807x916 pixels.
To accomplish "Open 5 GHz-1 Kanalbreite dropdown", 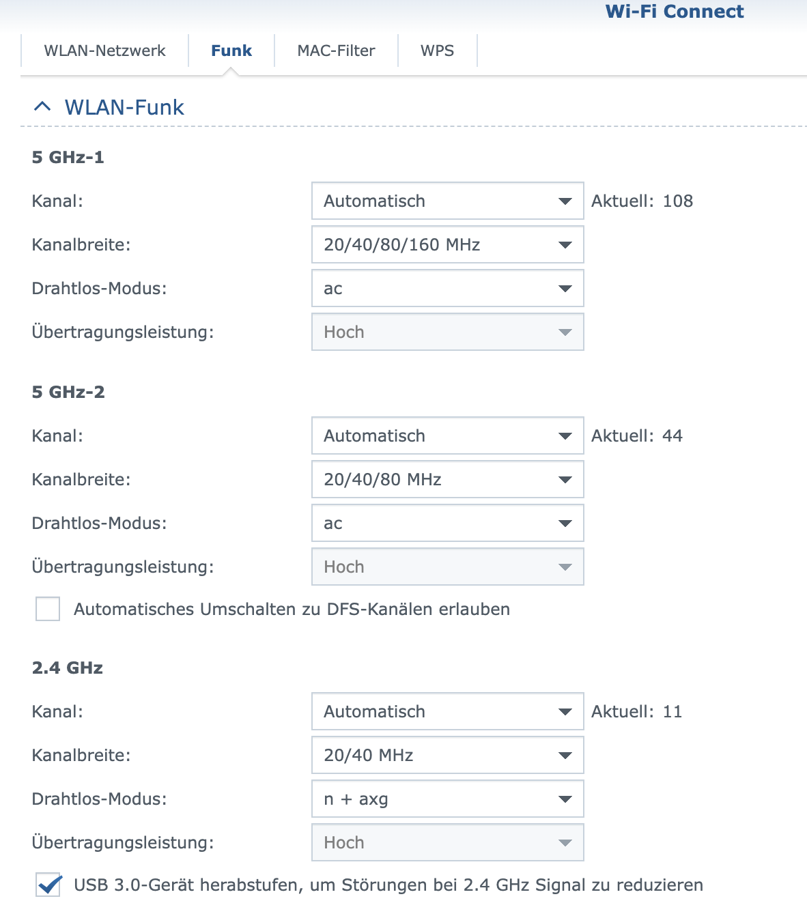I will pos(447,245).
